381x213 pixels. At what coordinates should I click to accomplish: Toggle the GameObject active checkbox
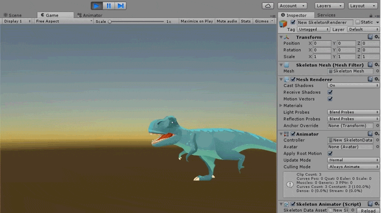[293, 22]
